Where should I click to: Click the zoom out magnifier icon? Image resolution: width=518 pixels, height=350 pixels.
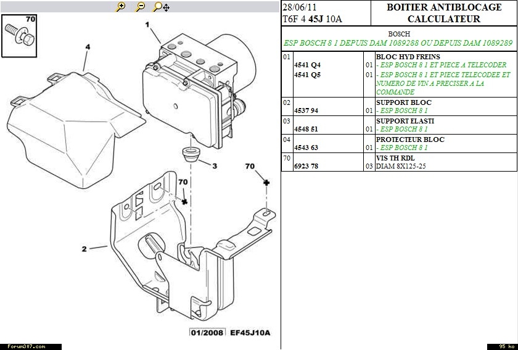[x=140, y=7]
